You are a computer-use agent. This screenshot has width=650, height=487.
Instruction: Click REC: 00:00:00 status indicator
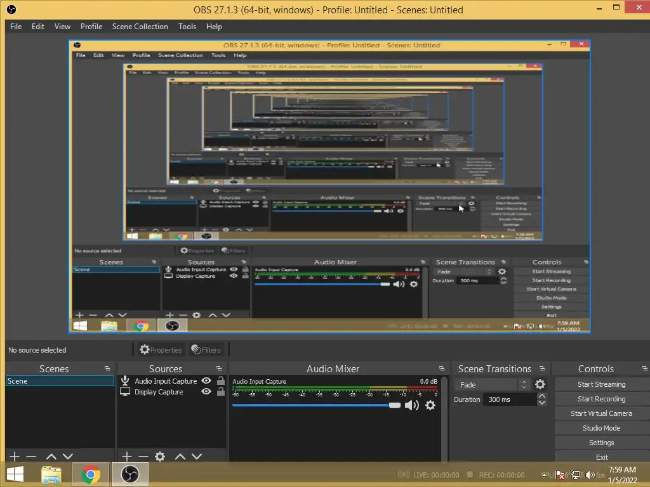[x=495, y=474]
